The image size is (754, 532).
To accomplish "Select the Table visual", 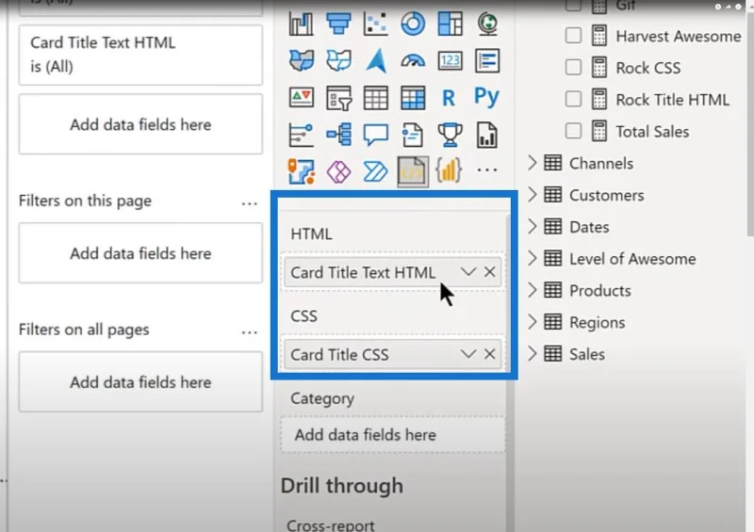I will point(375,98).
